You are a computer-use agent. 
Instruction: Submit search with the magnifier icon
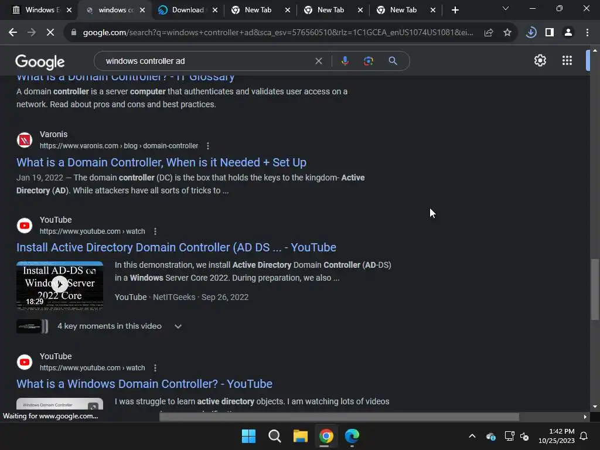[x=393, y=61]
